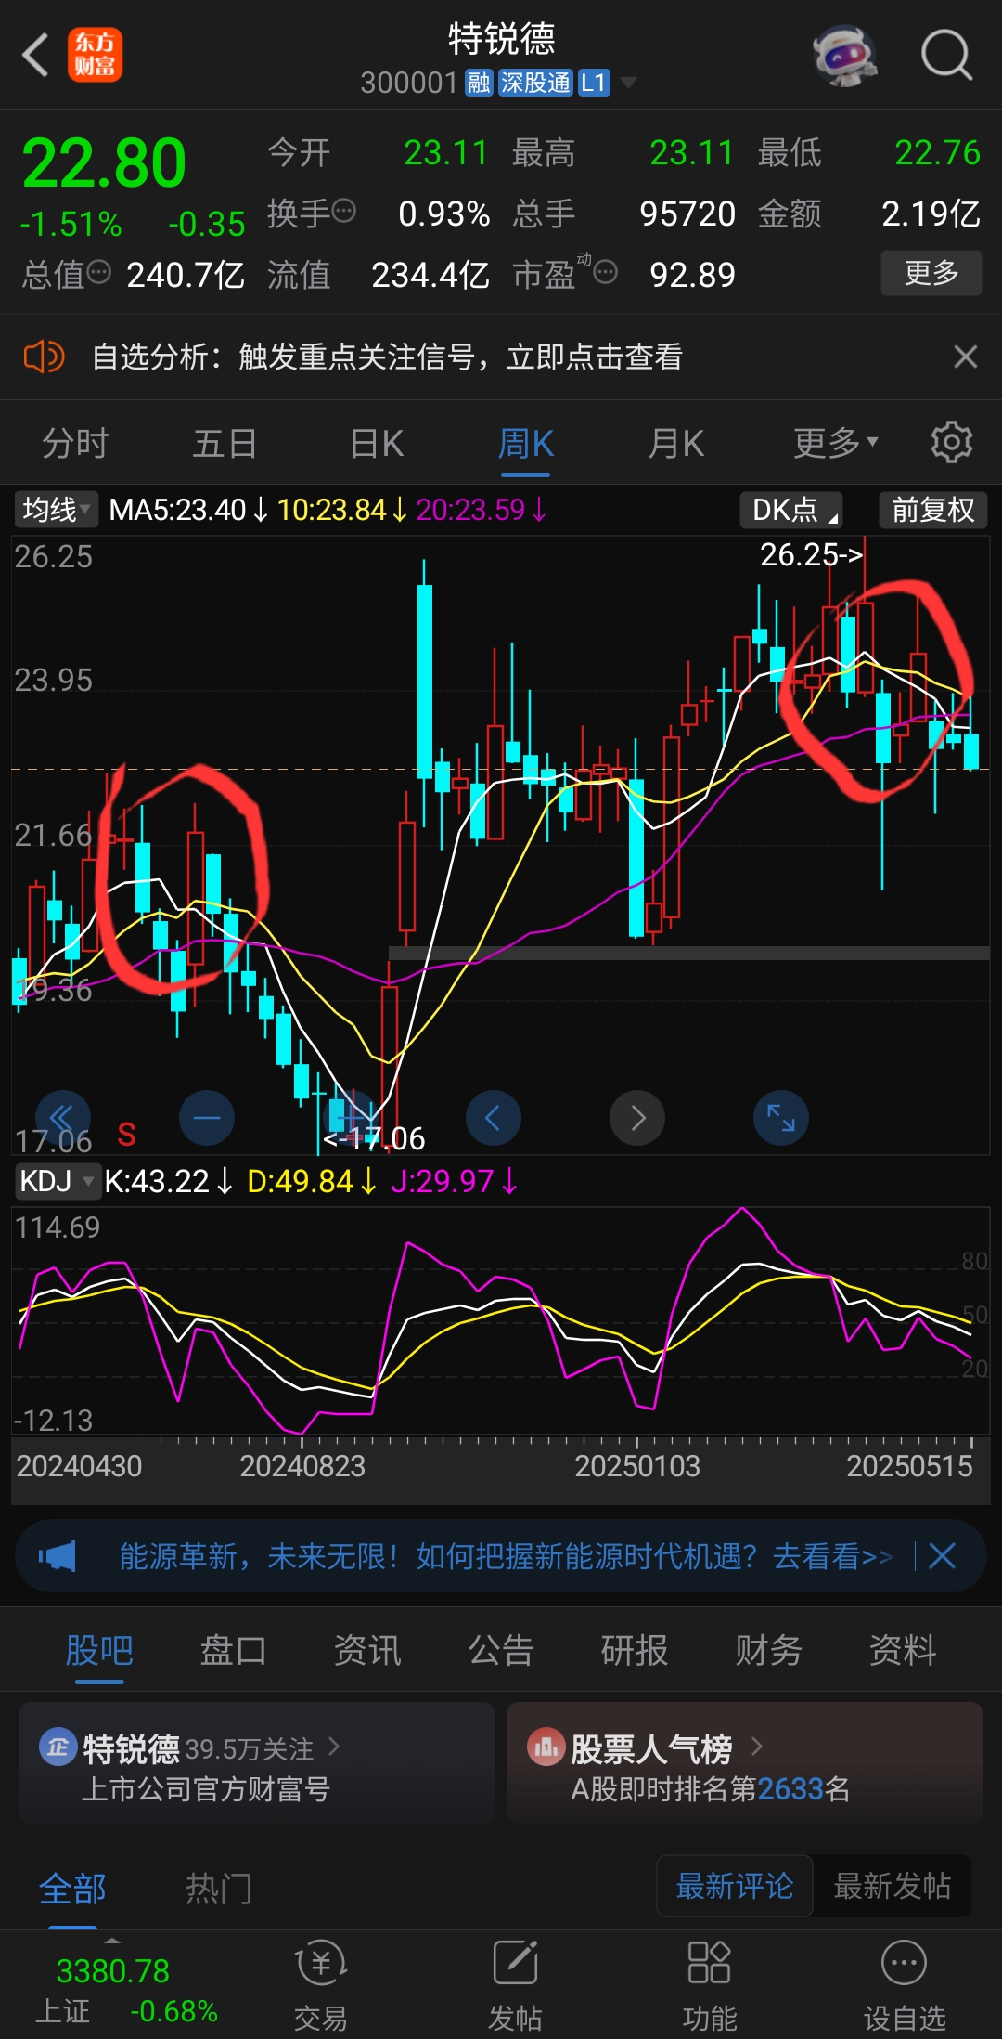1002x2039 pixels.
Task: Move chart right with right arrow
Action: pyautogui.click(x=637, y=1118)
